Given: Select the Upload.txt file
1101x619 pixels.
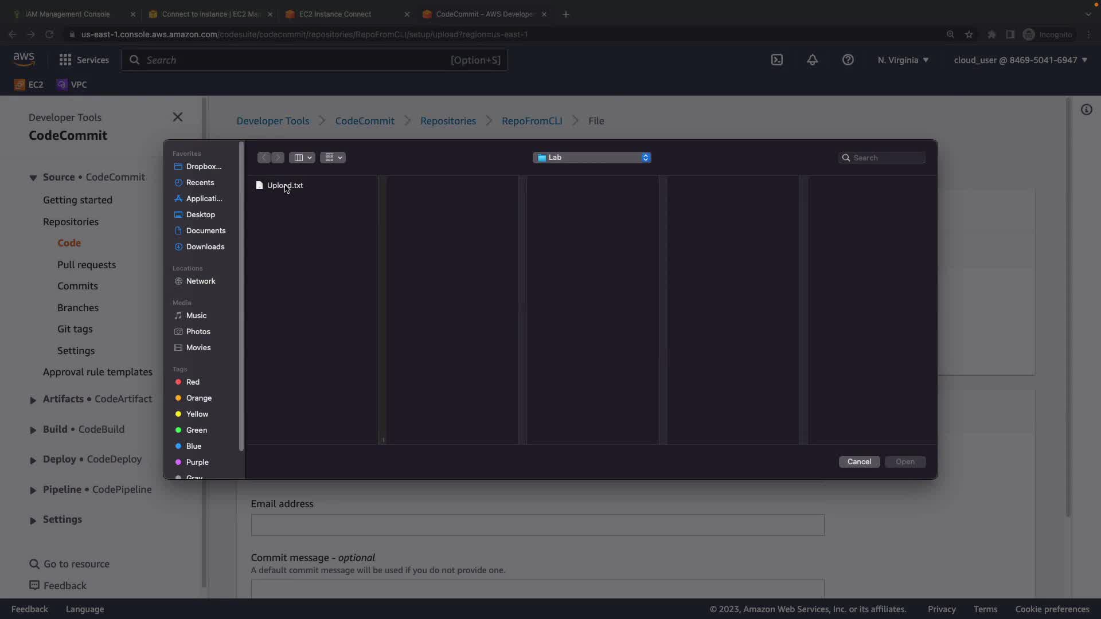Looking at the screenshot, I should coord(284,185).
